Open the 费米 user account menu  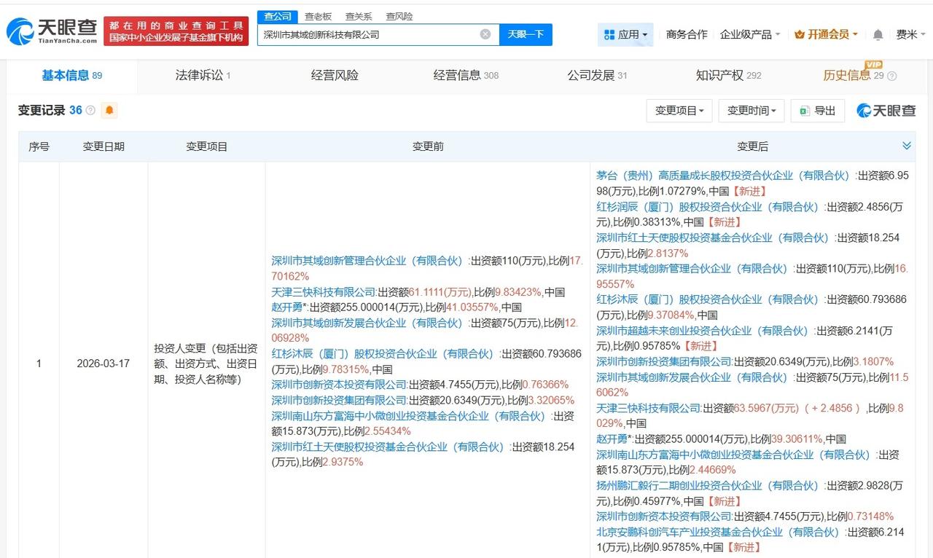(910, 34)
